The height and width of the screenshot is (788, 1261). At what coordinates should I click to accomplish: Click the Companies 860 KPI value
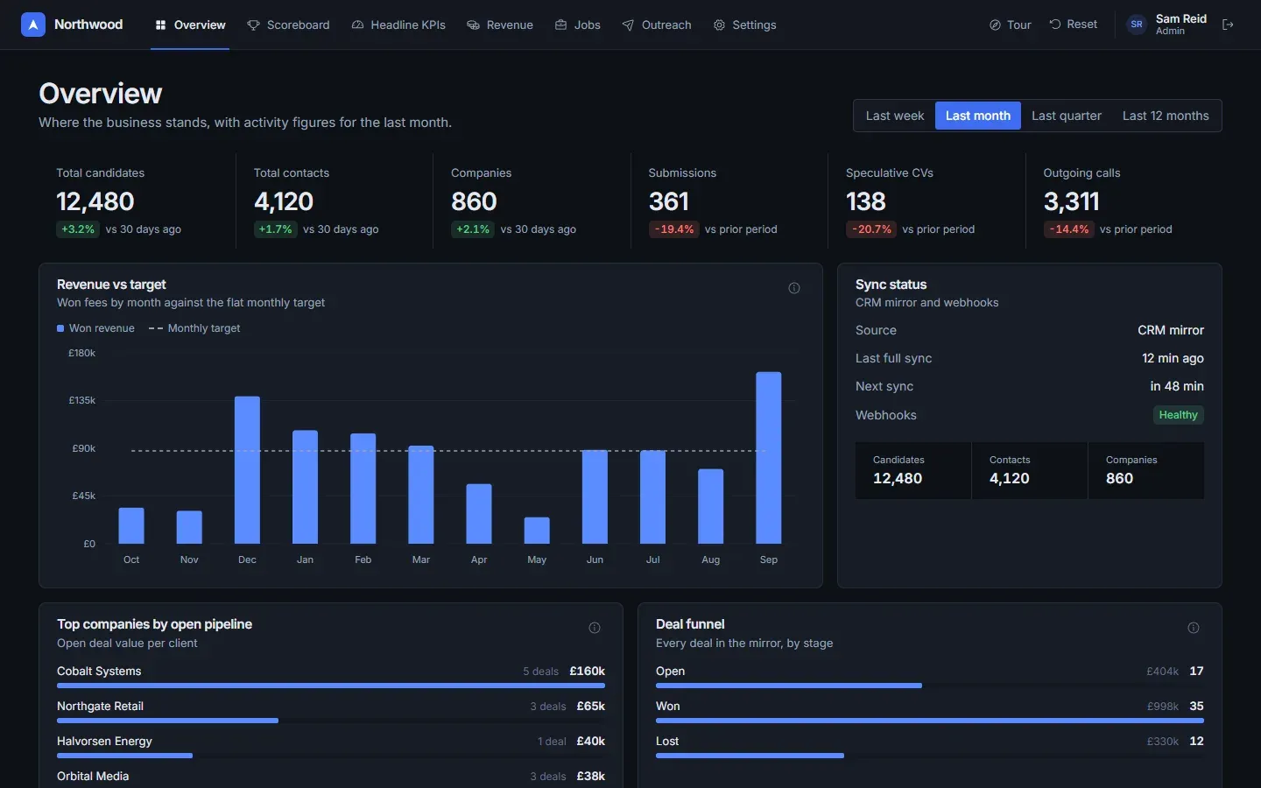click(x=474, y=201)
